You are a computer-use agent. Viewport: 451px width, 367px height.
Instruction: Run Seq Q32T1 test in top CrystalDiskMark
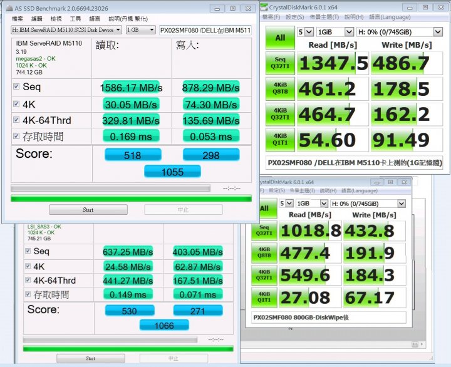(x=280, y=63)
